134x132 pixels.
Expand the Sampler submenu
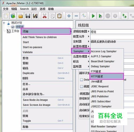point(81,51)
